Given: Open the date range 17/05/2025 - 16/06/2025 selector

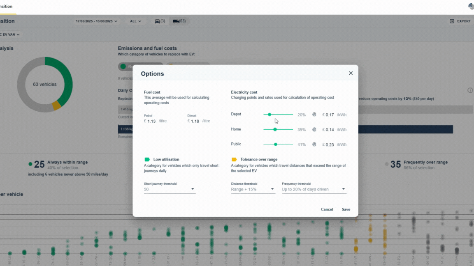Looking at the screenshot, I should pos(96,21).
